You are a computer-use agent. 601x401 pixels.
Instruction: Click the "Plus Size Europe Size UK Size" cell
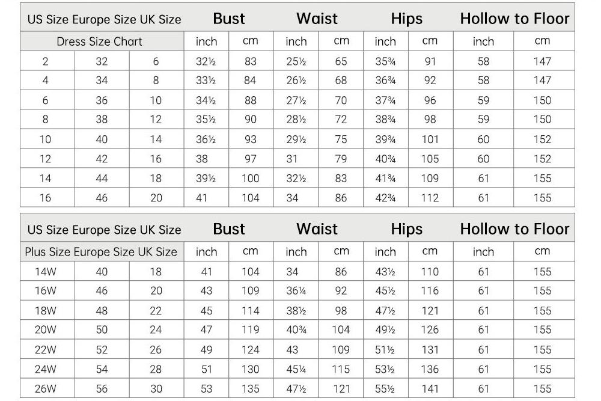(101, 252)
